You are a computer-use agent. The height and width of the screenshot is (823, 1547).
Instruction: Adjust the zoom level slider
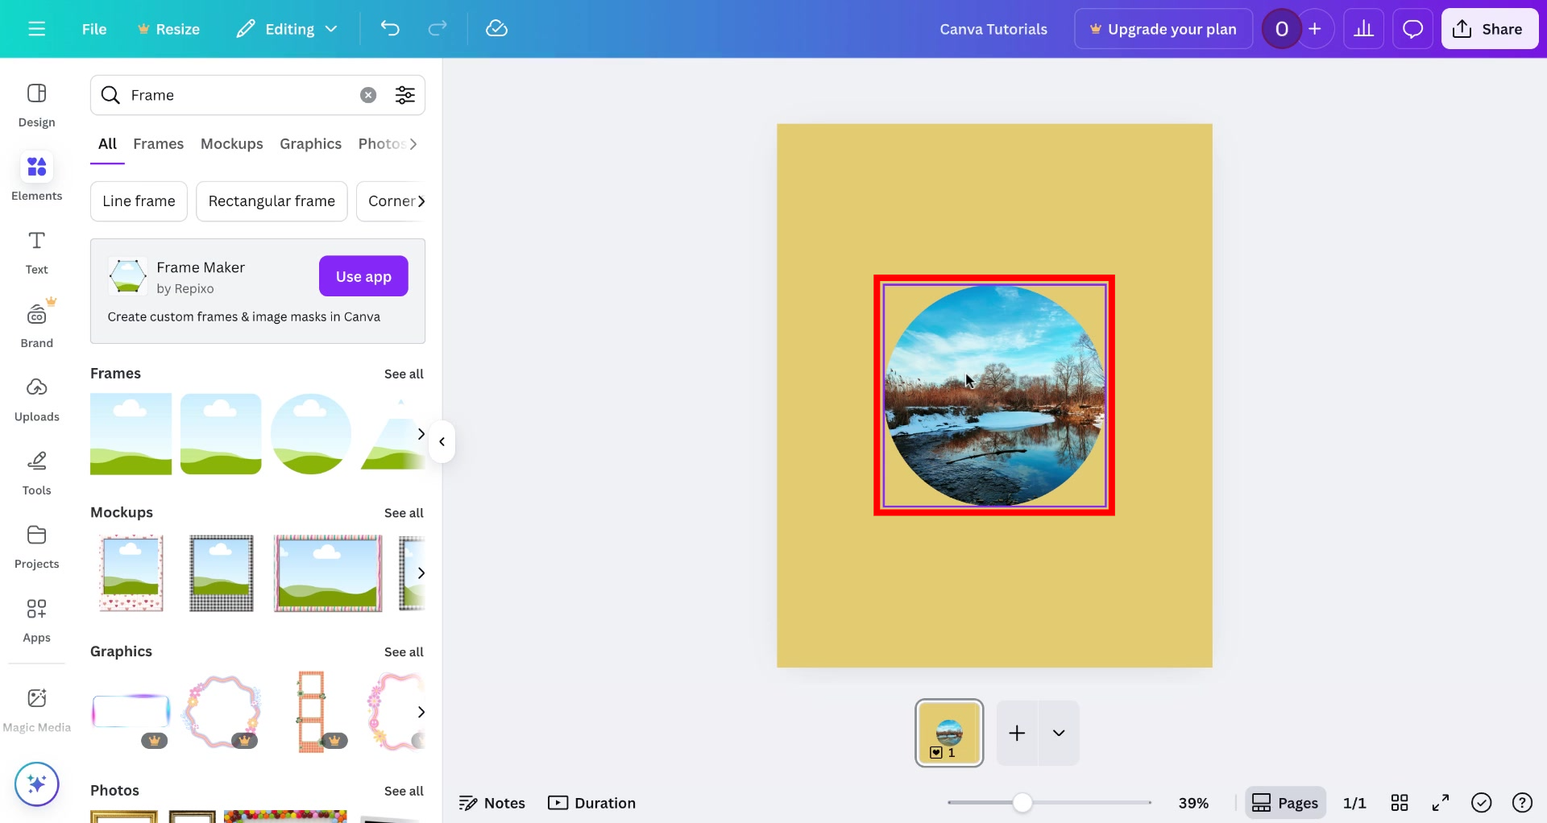pos(1022,802)
